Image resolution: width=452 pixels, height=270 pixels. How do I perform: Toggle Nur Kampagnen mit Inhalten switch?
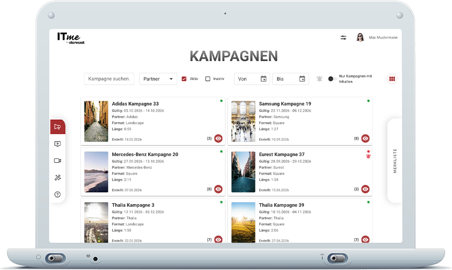[332, 79]
